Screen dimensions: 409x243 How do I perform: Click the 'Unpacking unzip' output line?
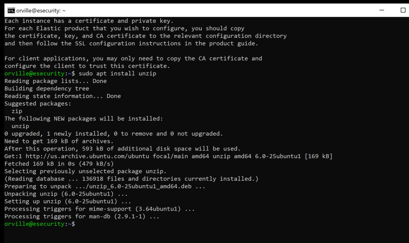[66, 194]
